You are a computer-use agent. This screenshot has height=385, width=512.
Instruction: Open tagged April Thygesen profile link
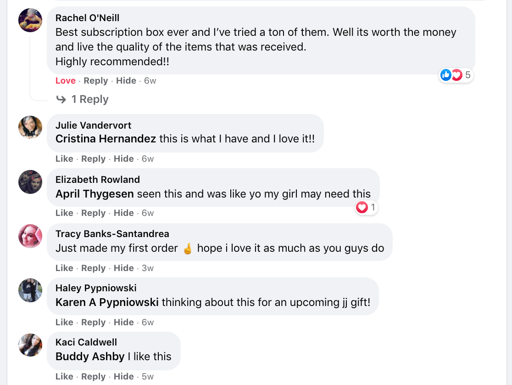click(x=95, y=194)
